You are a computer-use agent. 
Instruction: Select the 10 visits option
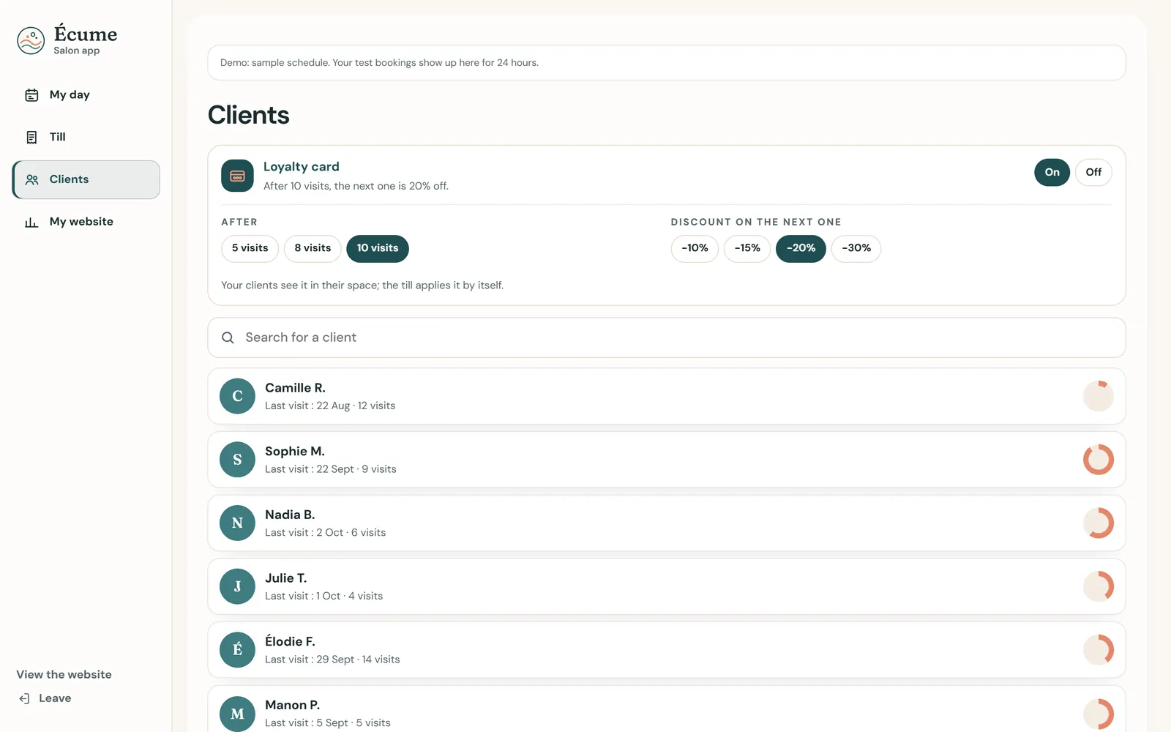click(378, 249)
